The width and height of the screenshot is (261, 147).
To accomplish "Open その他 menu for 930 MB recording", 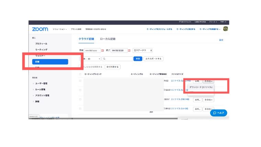I will click(208, 100).
